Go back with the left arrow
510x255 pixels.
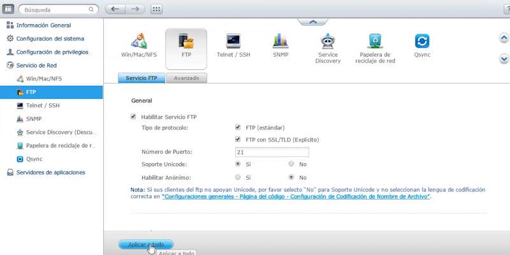coord(115,9)
